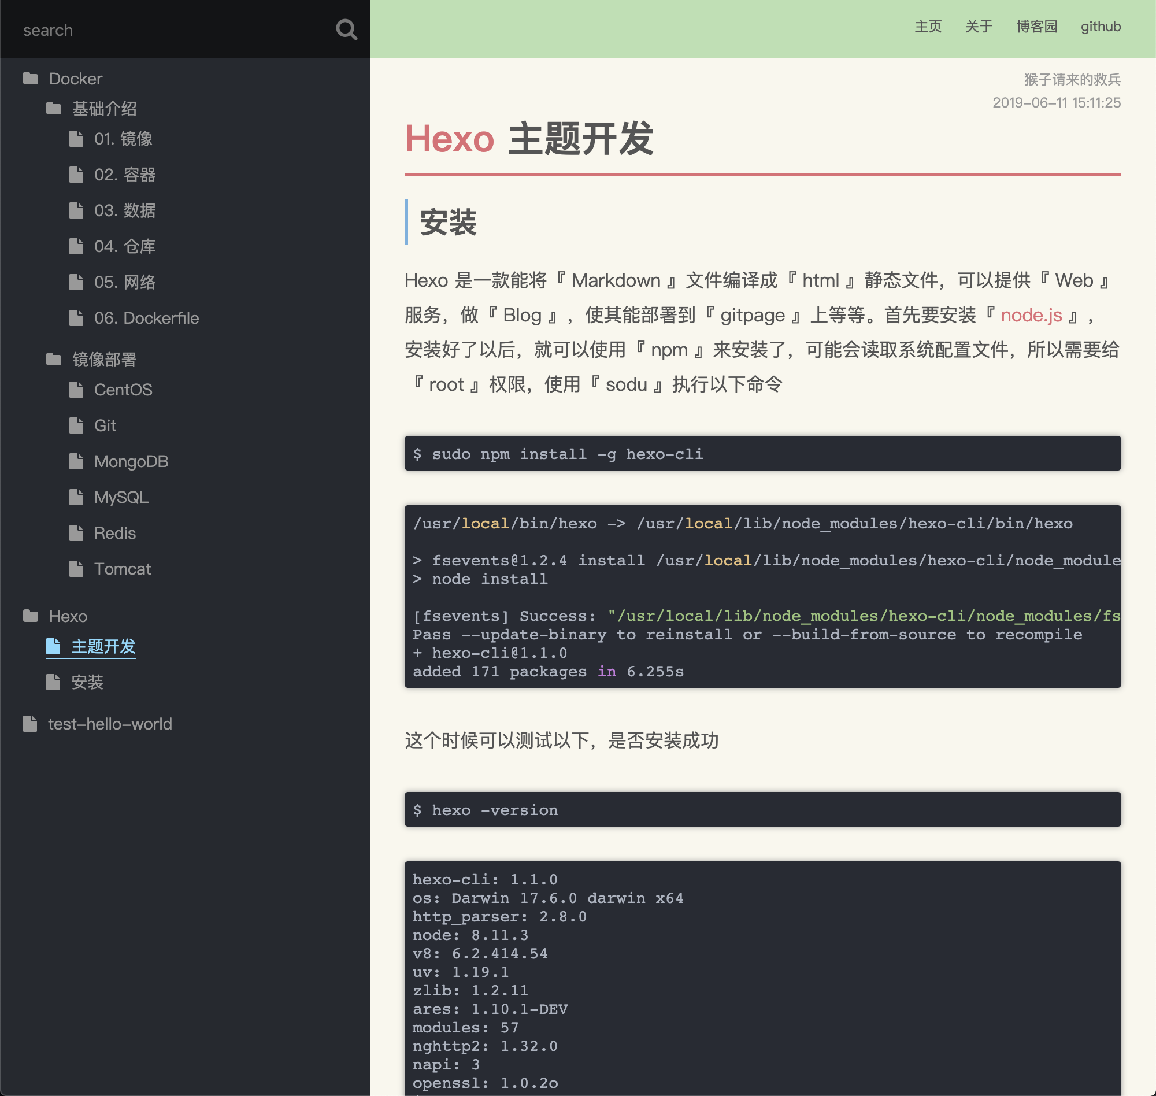Collapse the 基础介绍 folder
The width and height of the screenshot is (1156, 1096).
[104, 109]
